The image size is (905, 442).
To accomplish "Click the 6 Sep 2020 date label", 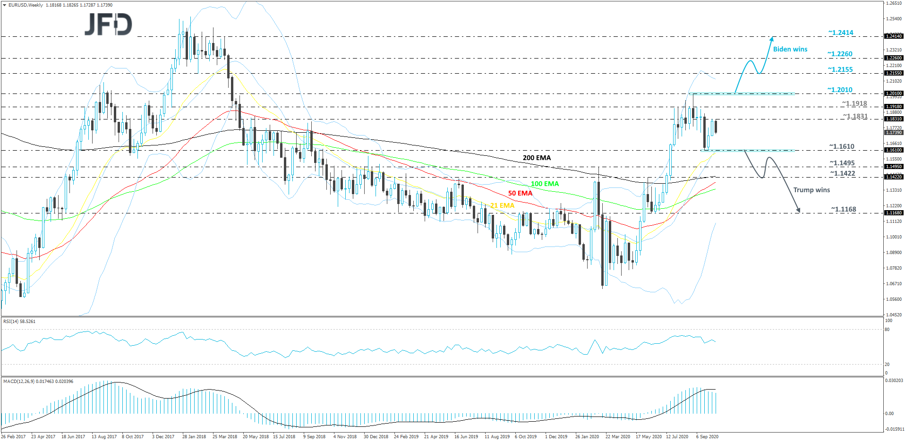I will point(707,437).
